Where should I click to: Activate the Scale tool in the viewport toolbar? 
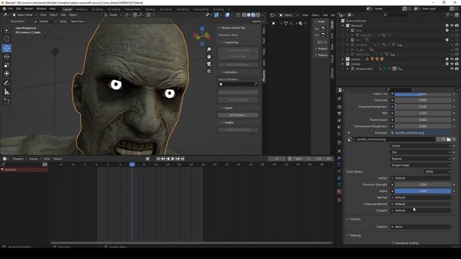pos(6,65)
